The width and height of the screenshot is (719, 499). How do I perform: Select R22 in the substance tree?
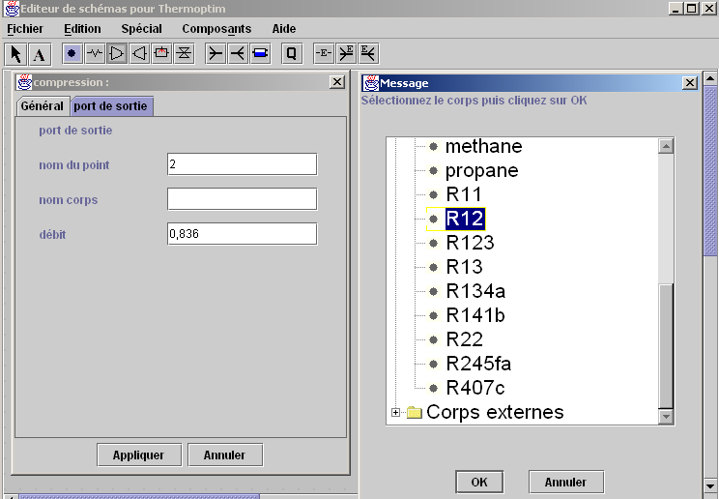coord(465,339)
